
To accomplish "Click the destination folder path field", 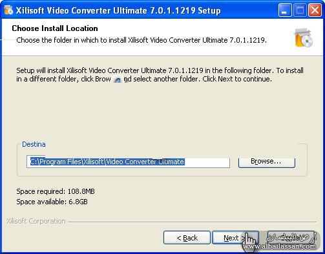I will [128, 162].
